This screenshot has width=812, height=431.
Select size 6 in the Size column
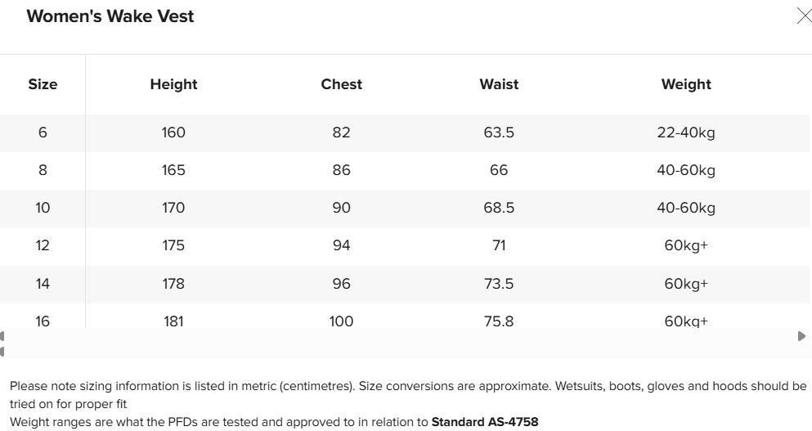[43, 132]
